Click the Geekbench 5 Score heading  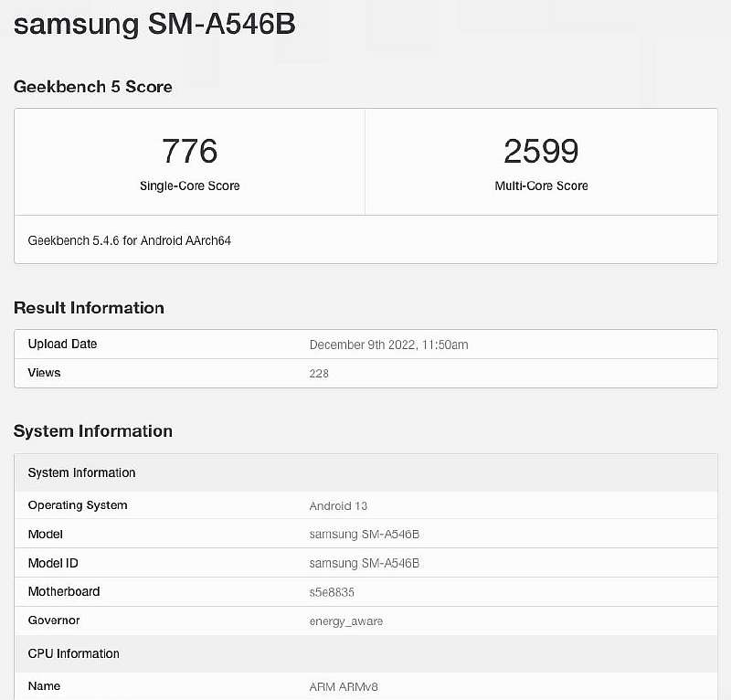pyautogui.click(x=93, y=87)
